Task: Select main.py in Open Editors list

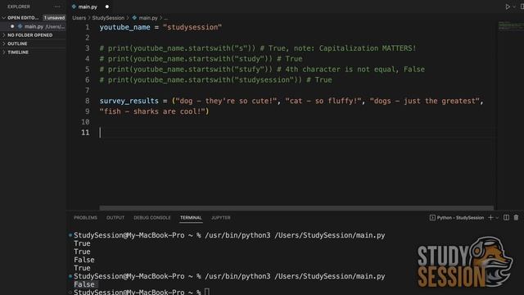Action: click(x=34, y=26)
